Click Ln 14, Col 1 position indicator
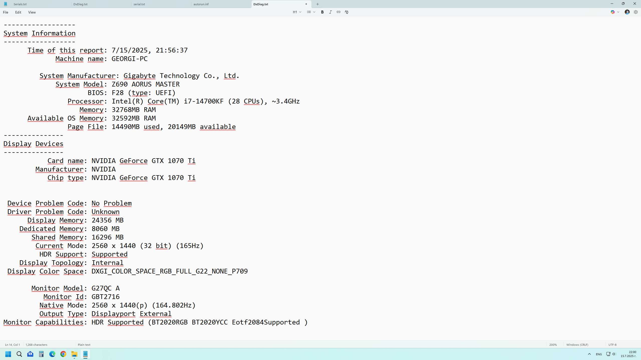Image resolution: width=641 pixels, height=360 pixels. point(12,345)
